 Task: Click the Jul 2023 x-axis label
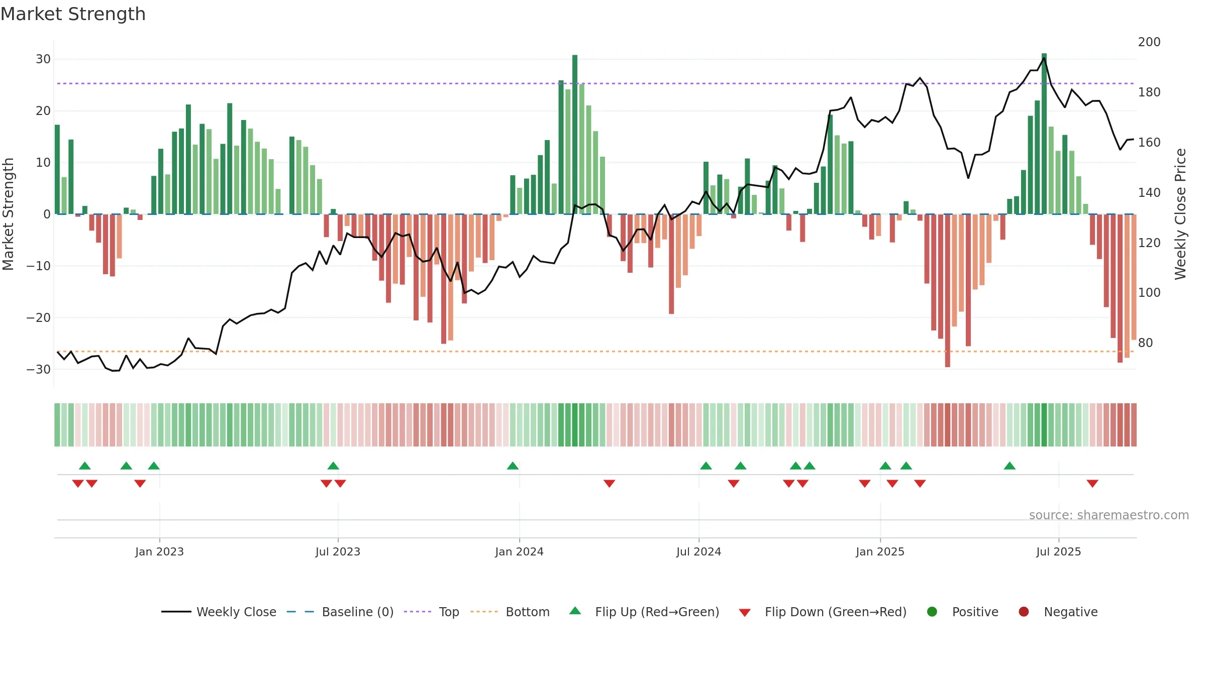[x=338, y=551]
